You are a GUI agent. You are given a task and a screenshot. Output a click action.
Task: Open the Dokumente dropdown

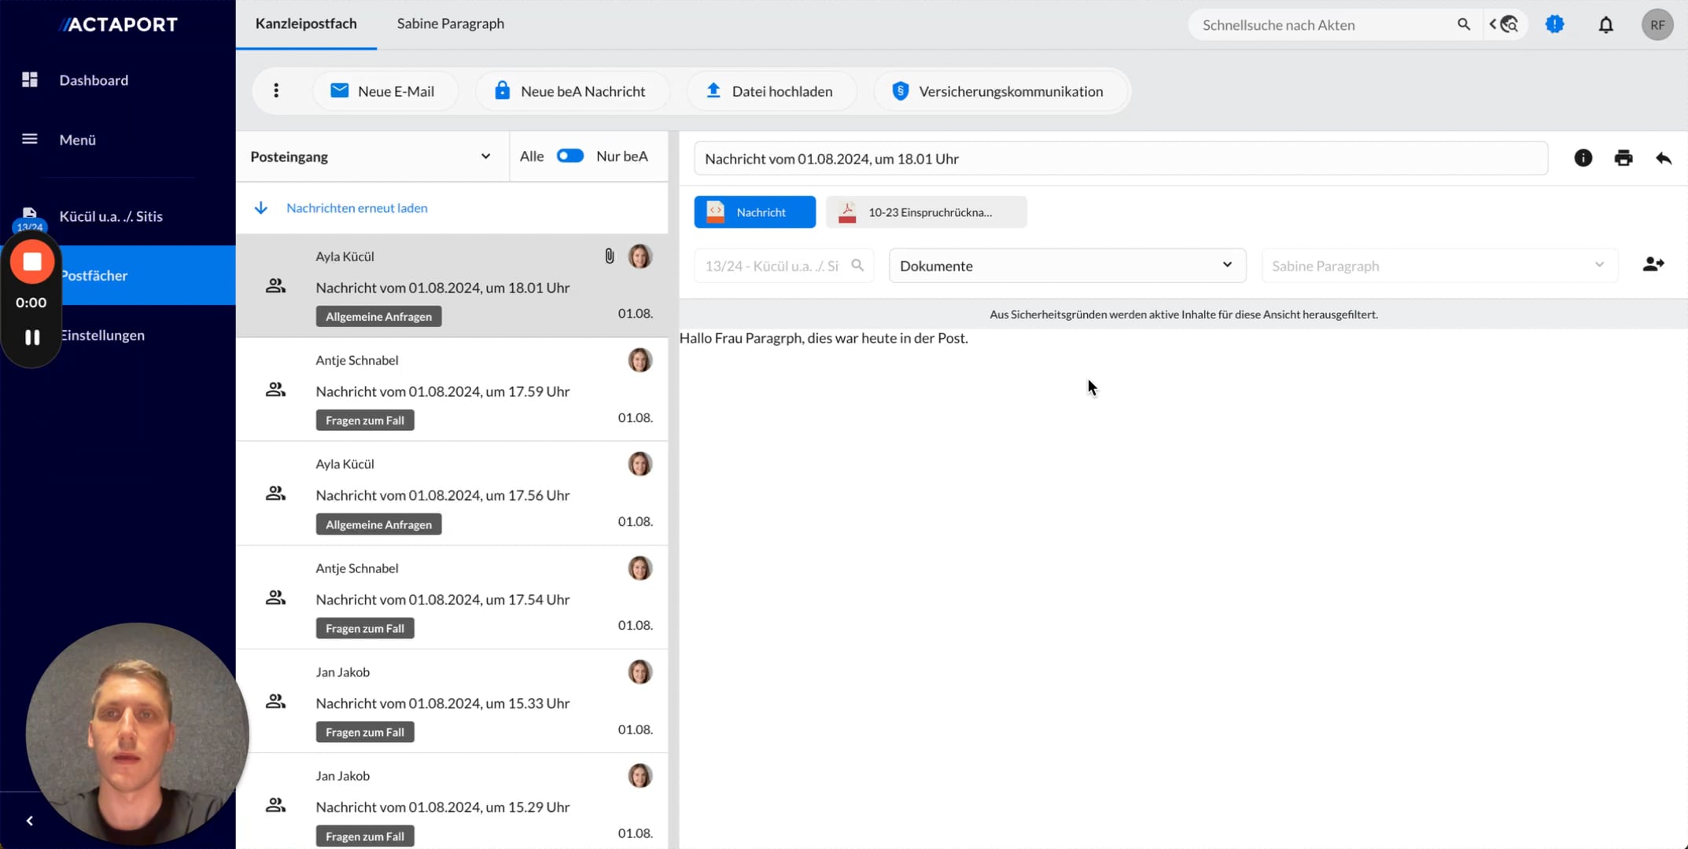1067,266
